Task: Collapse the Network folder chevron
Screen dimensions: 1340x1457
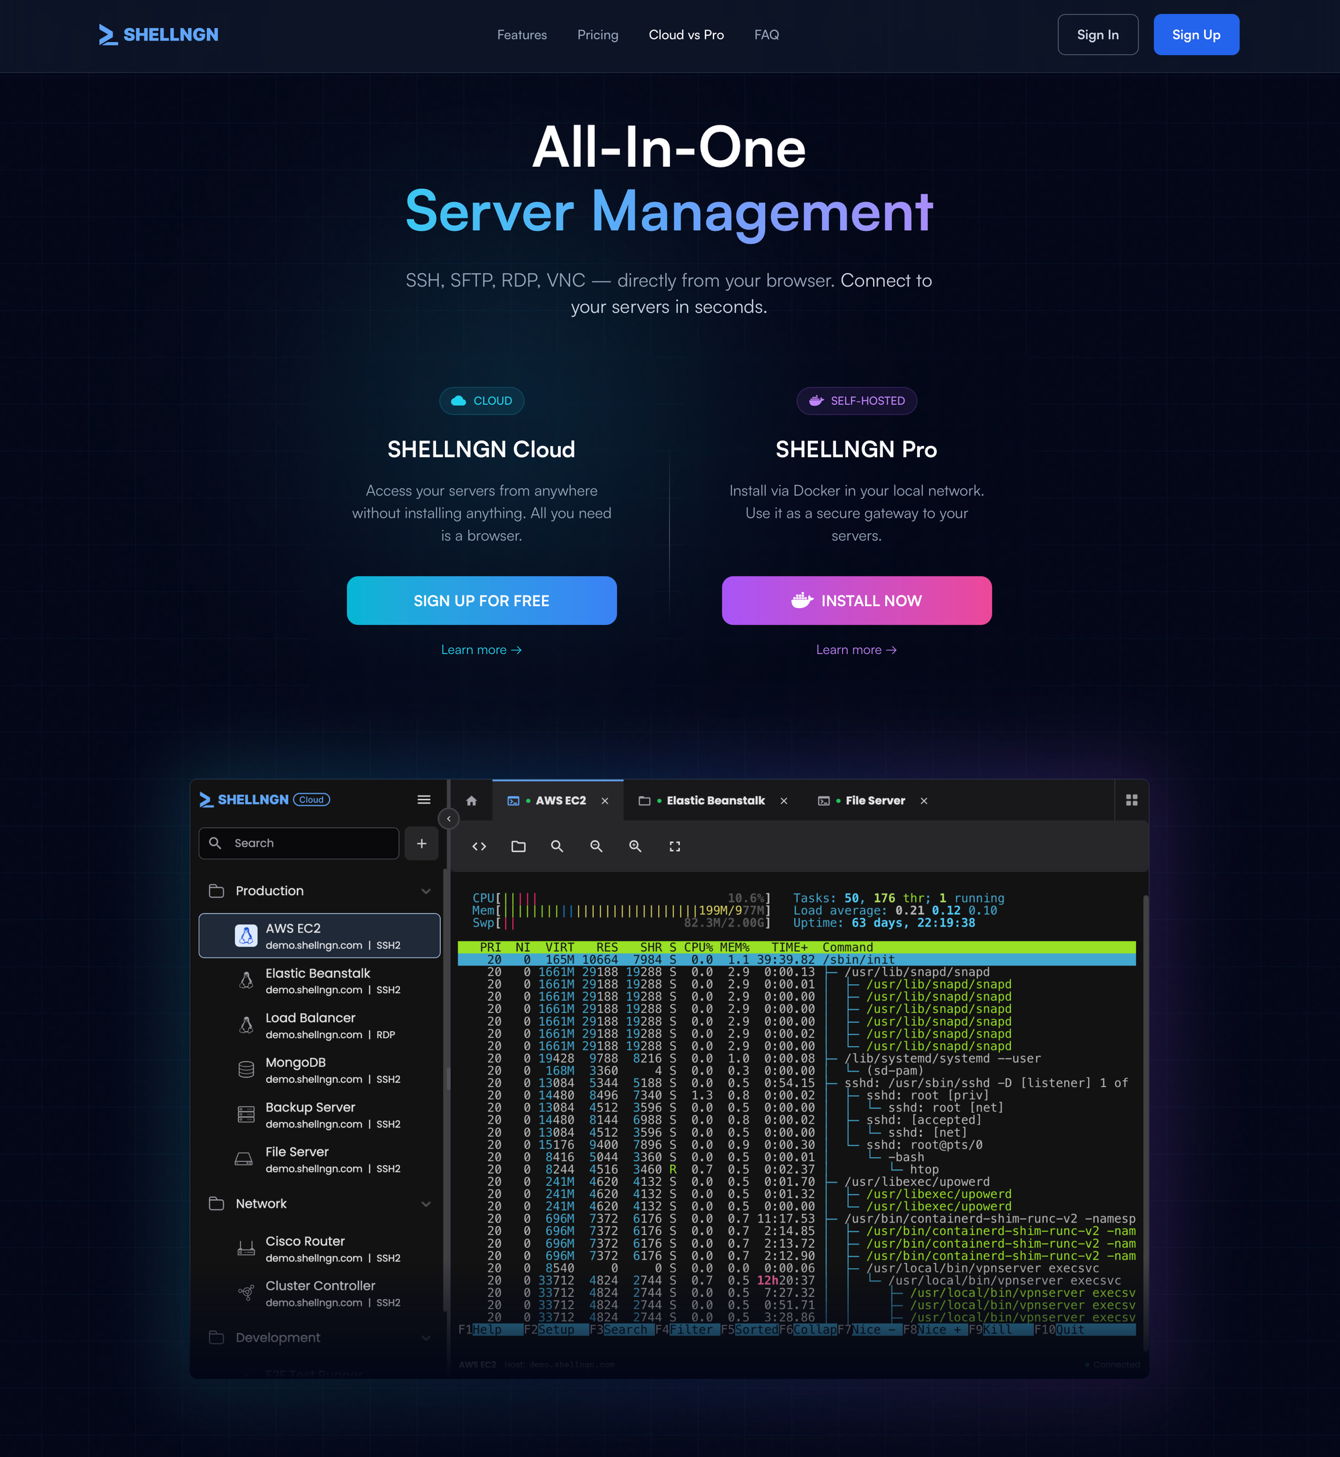Action: click(x=425, y=1204)
